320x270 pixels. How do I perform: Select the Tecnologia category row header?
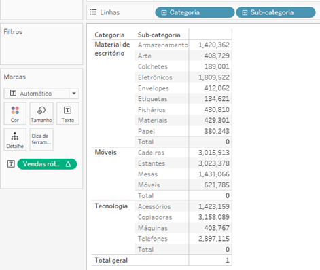coord(111,206)
